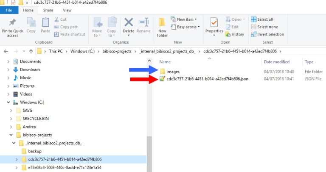Click Select none
Viewport: 326px width, 172px height.
pos(264,27)
